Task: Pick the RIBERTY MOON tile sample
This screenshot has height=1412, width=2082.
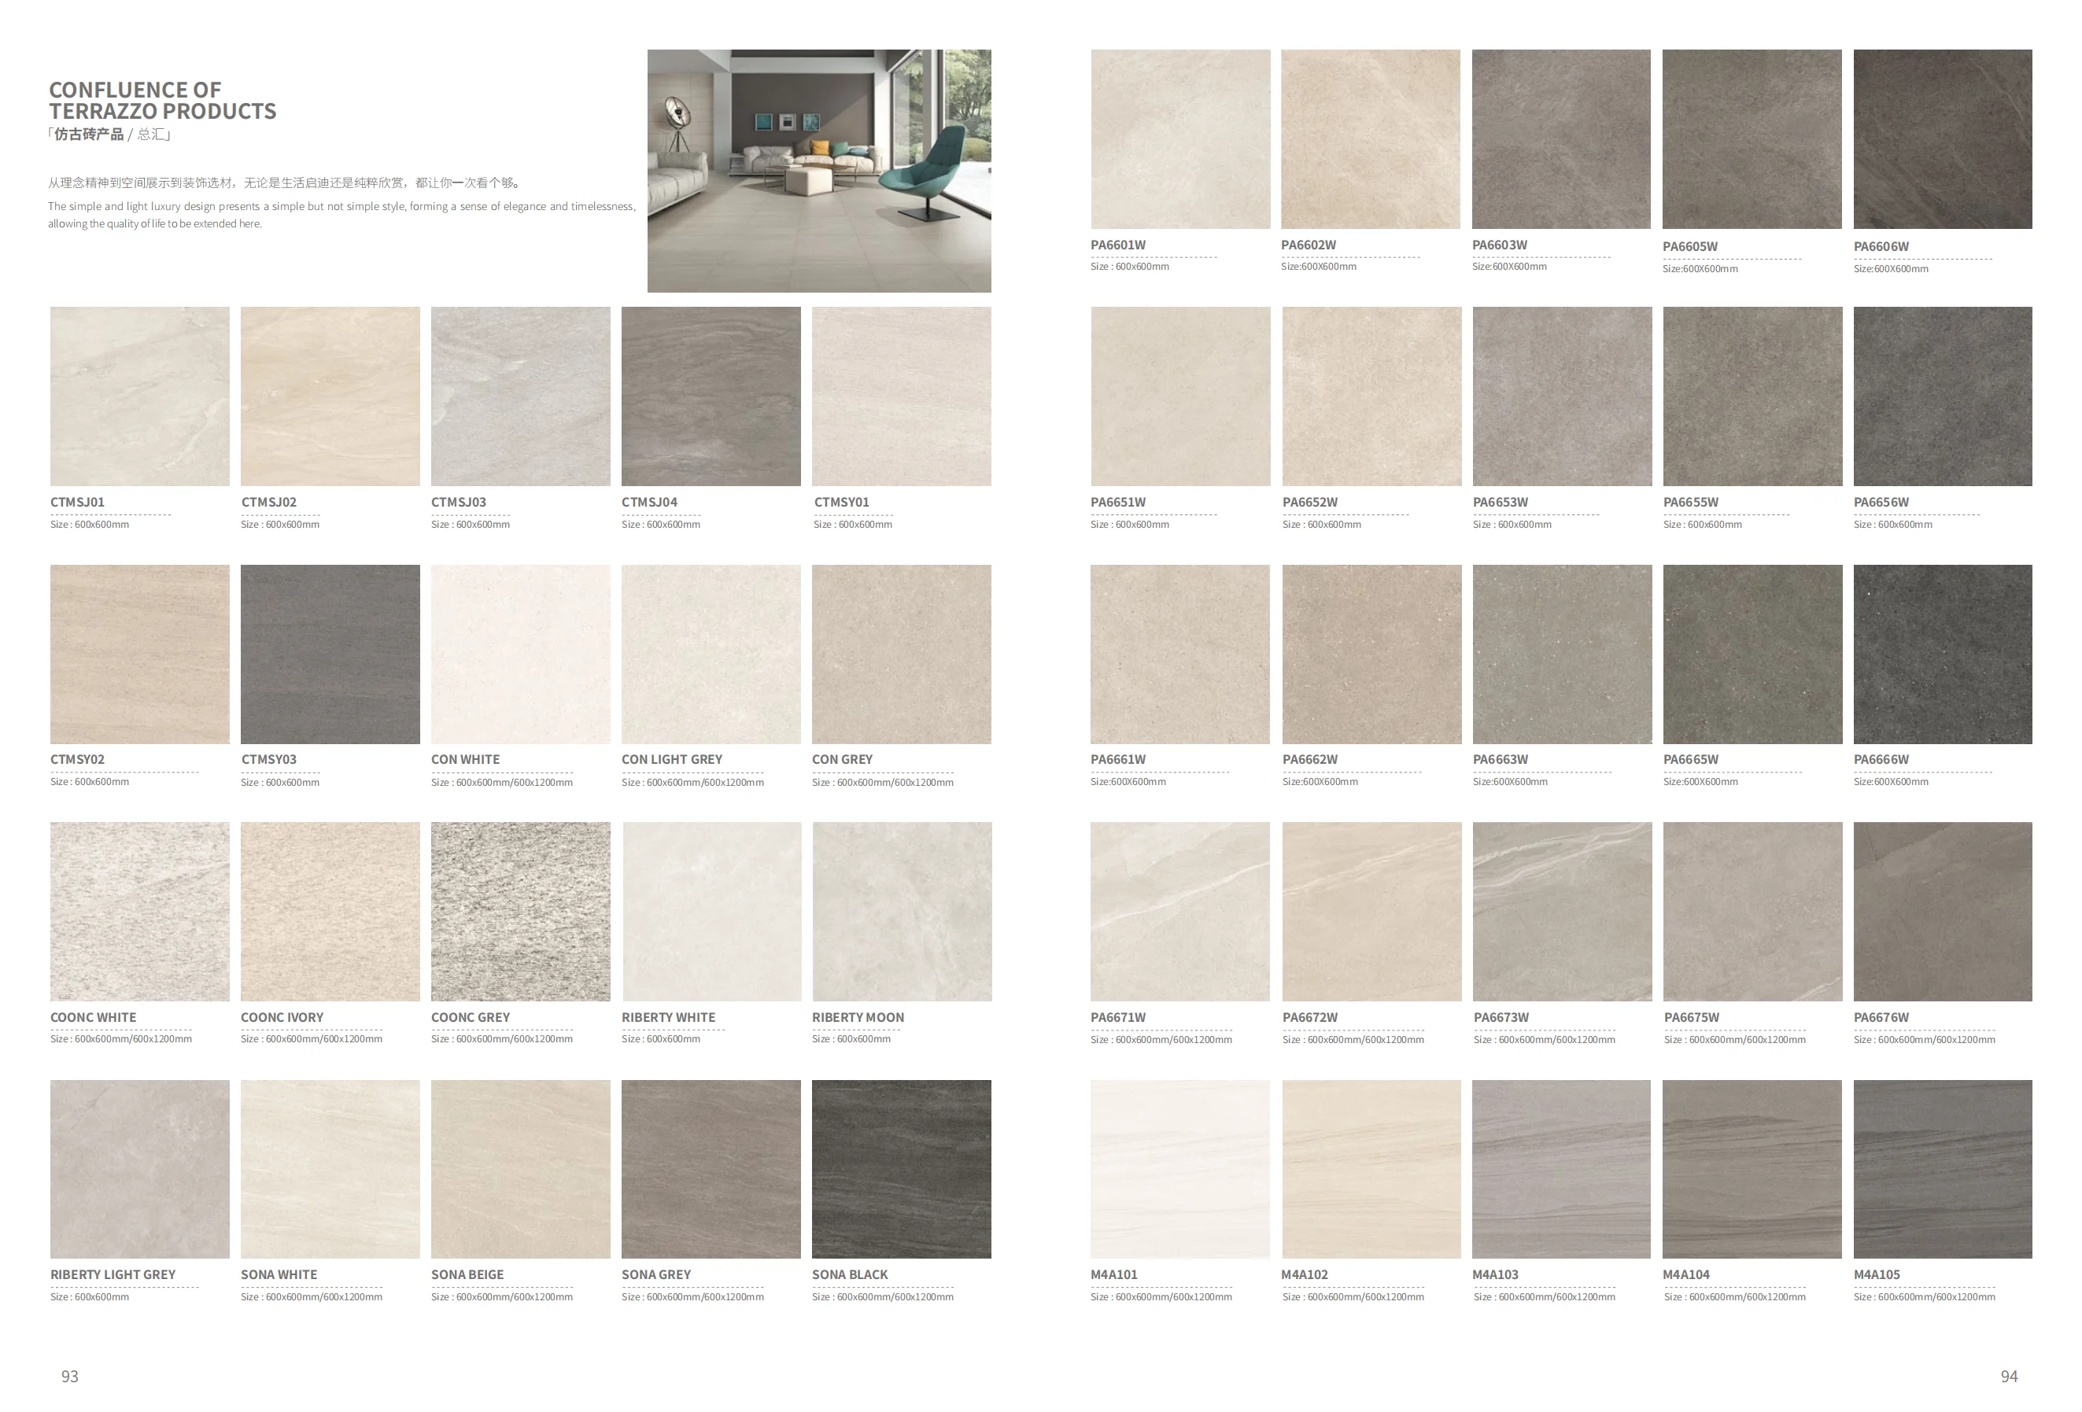Action: tap(901, 911)
